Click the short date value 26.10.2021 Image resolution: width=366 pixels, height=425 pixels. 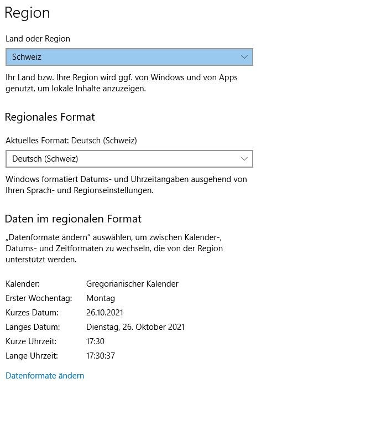(x=104, y=313)
